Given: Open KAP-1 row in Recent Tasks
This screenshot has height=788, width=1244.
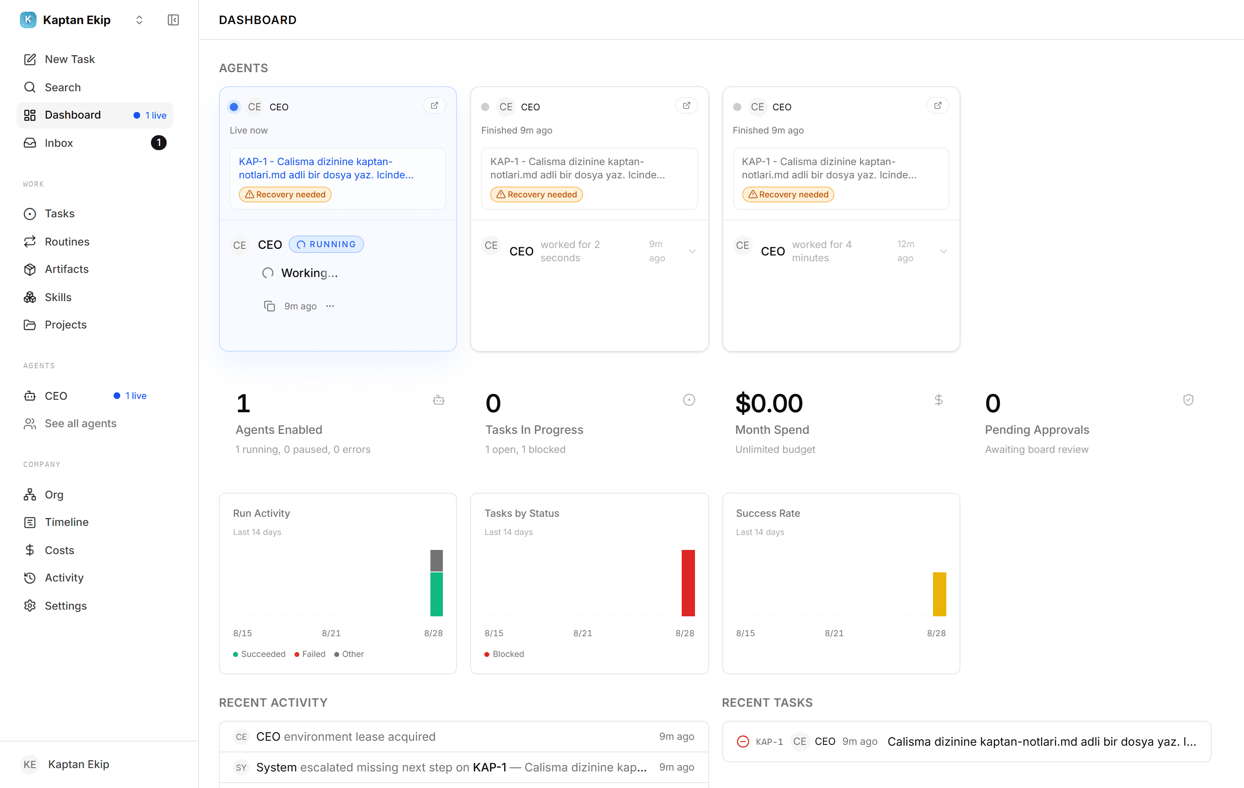Looking at the screenshot, I should pos(966,742).
